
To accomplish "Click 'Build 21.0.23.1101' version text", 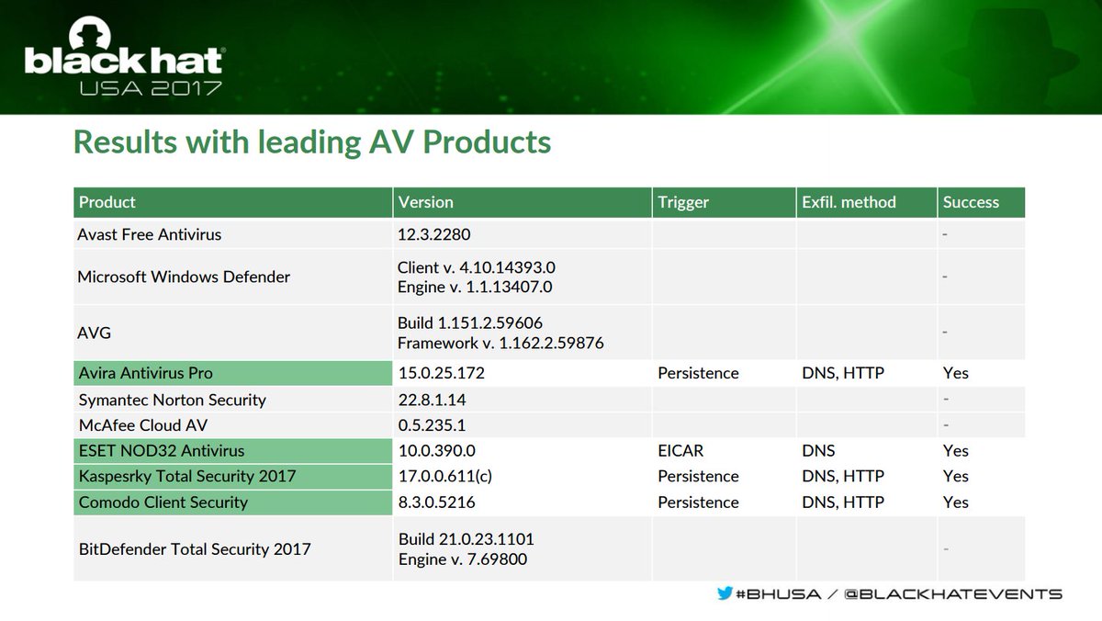I will (x=466, y=539).
